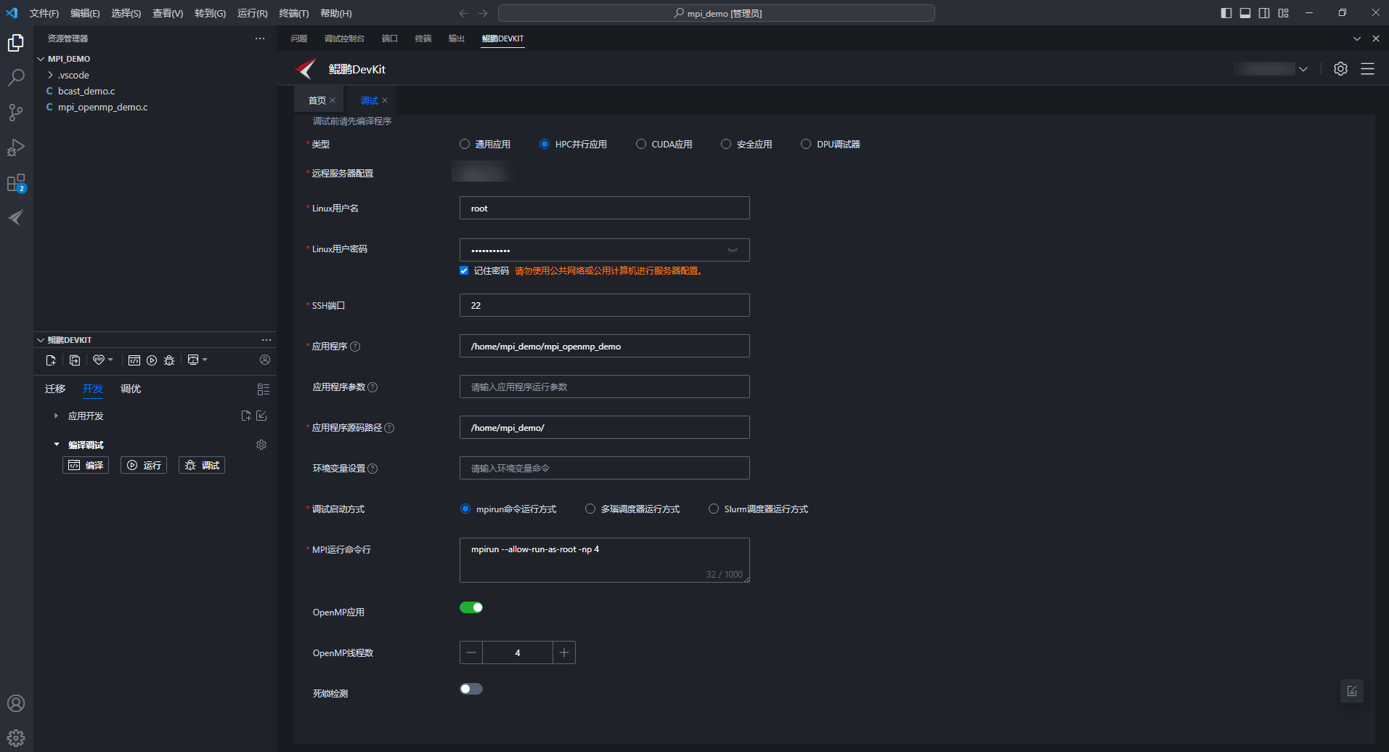Open the Manage gear in activity bar

pos(16,738)
